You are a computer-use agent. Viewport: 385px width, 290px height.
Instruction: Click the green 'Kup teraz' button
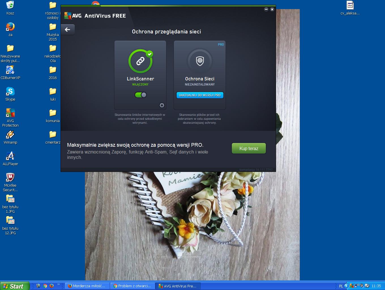pyautogui.click(x=249, y=148)
